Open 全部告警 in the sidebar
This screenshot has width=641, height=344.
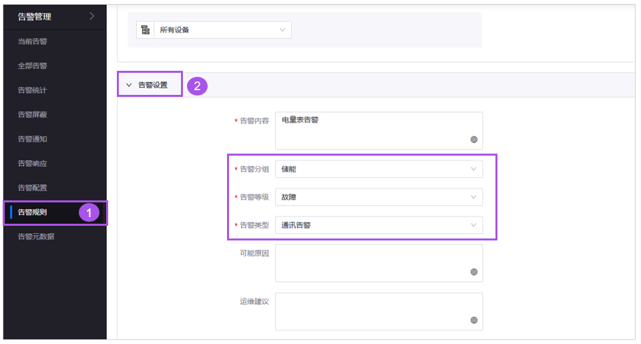pos(33,66)
